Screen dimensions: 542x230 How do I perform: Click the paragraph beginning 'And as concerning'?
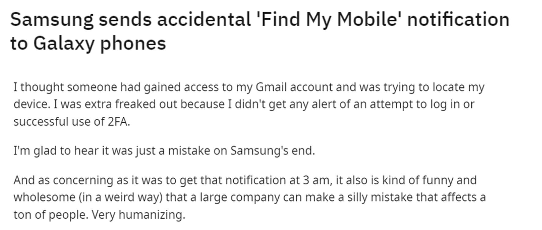(x=250, y=197)
